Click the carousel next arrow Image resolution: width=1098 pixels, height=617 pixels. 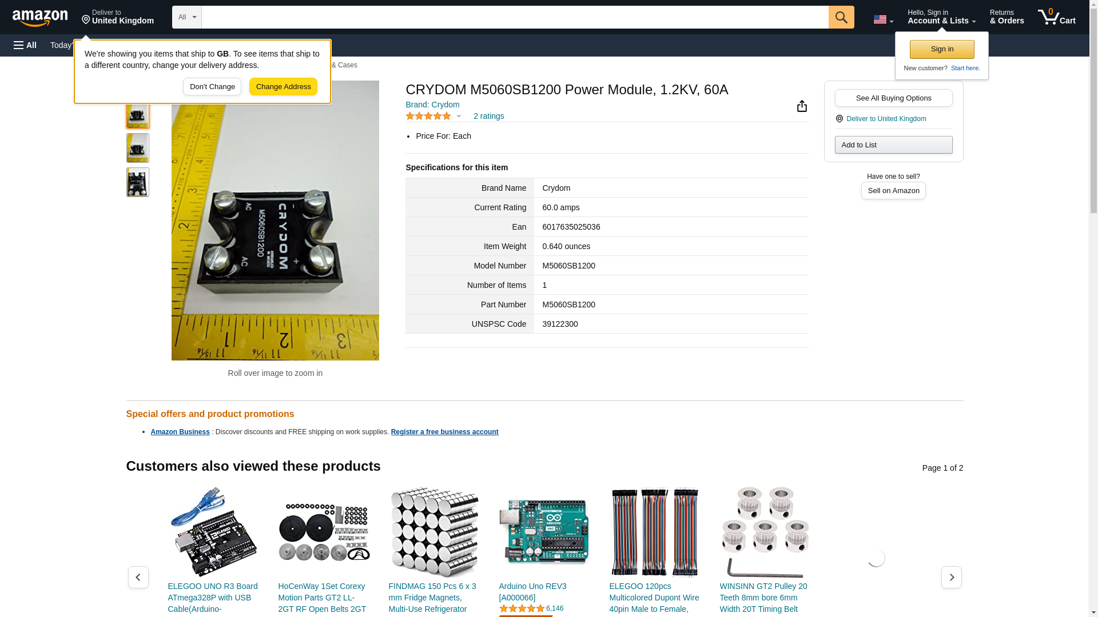tap(951, 577)
